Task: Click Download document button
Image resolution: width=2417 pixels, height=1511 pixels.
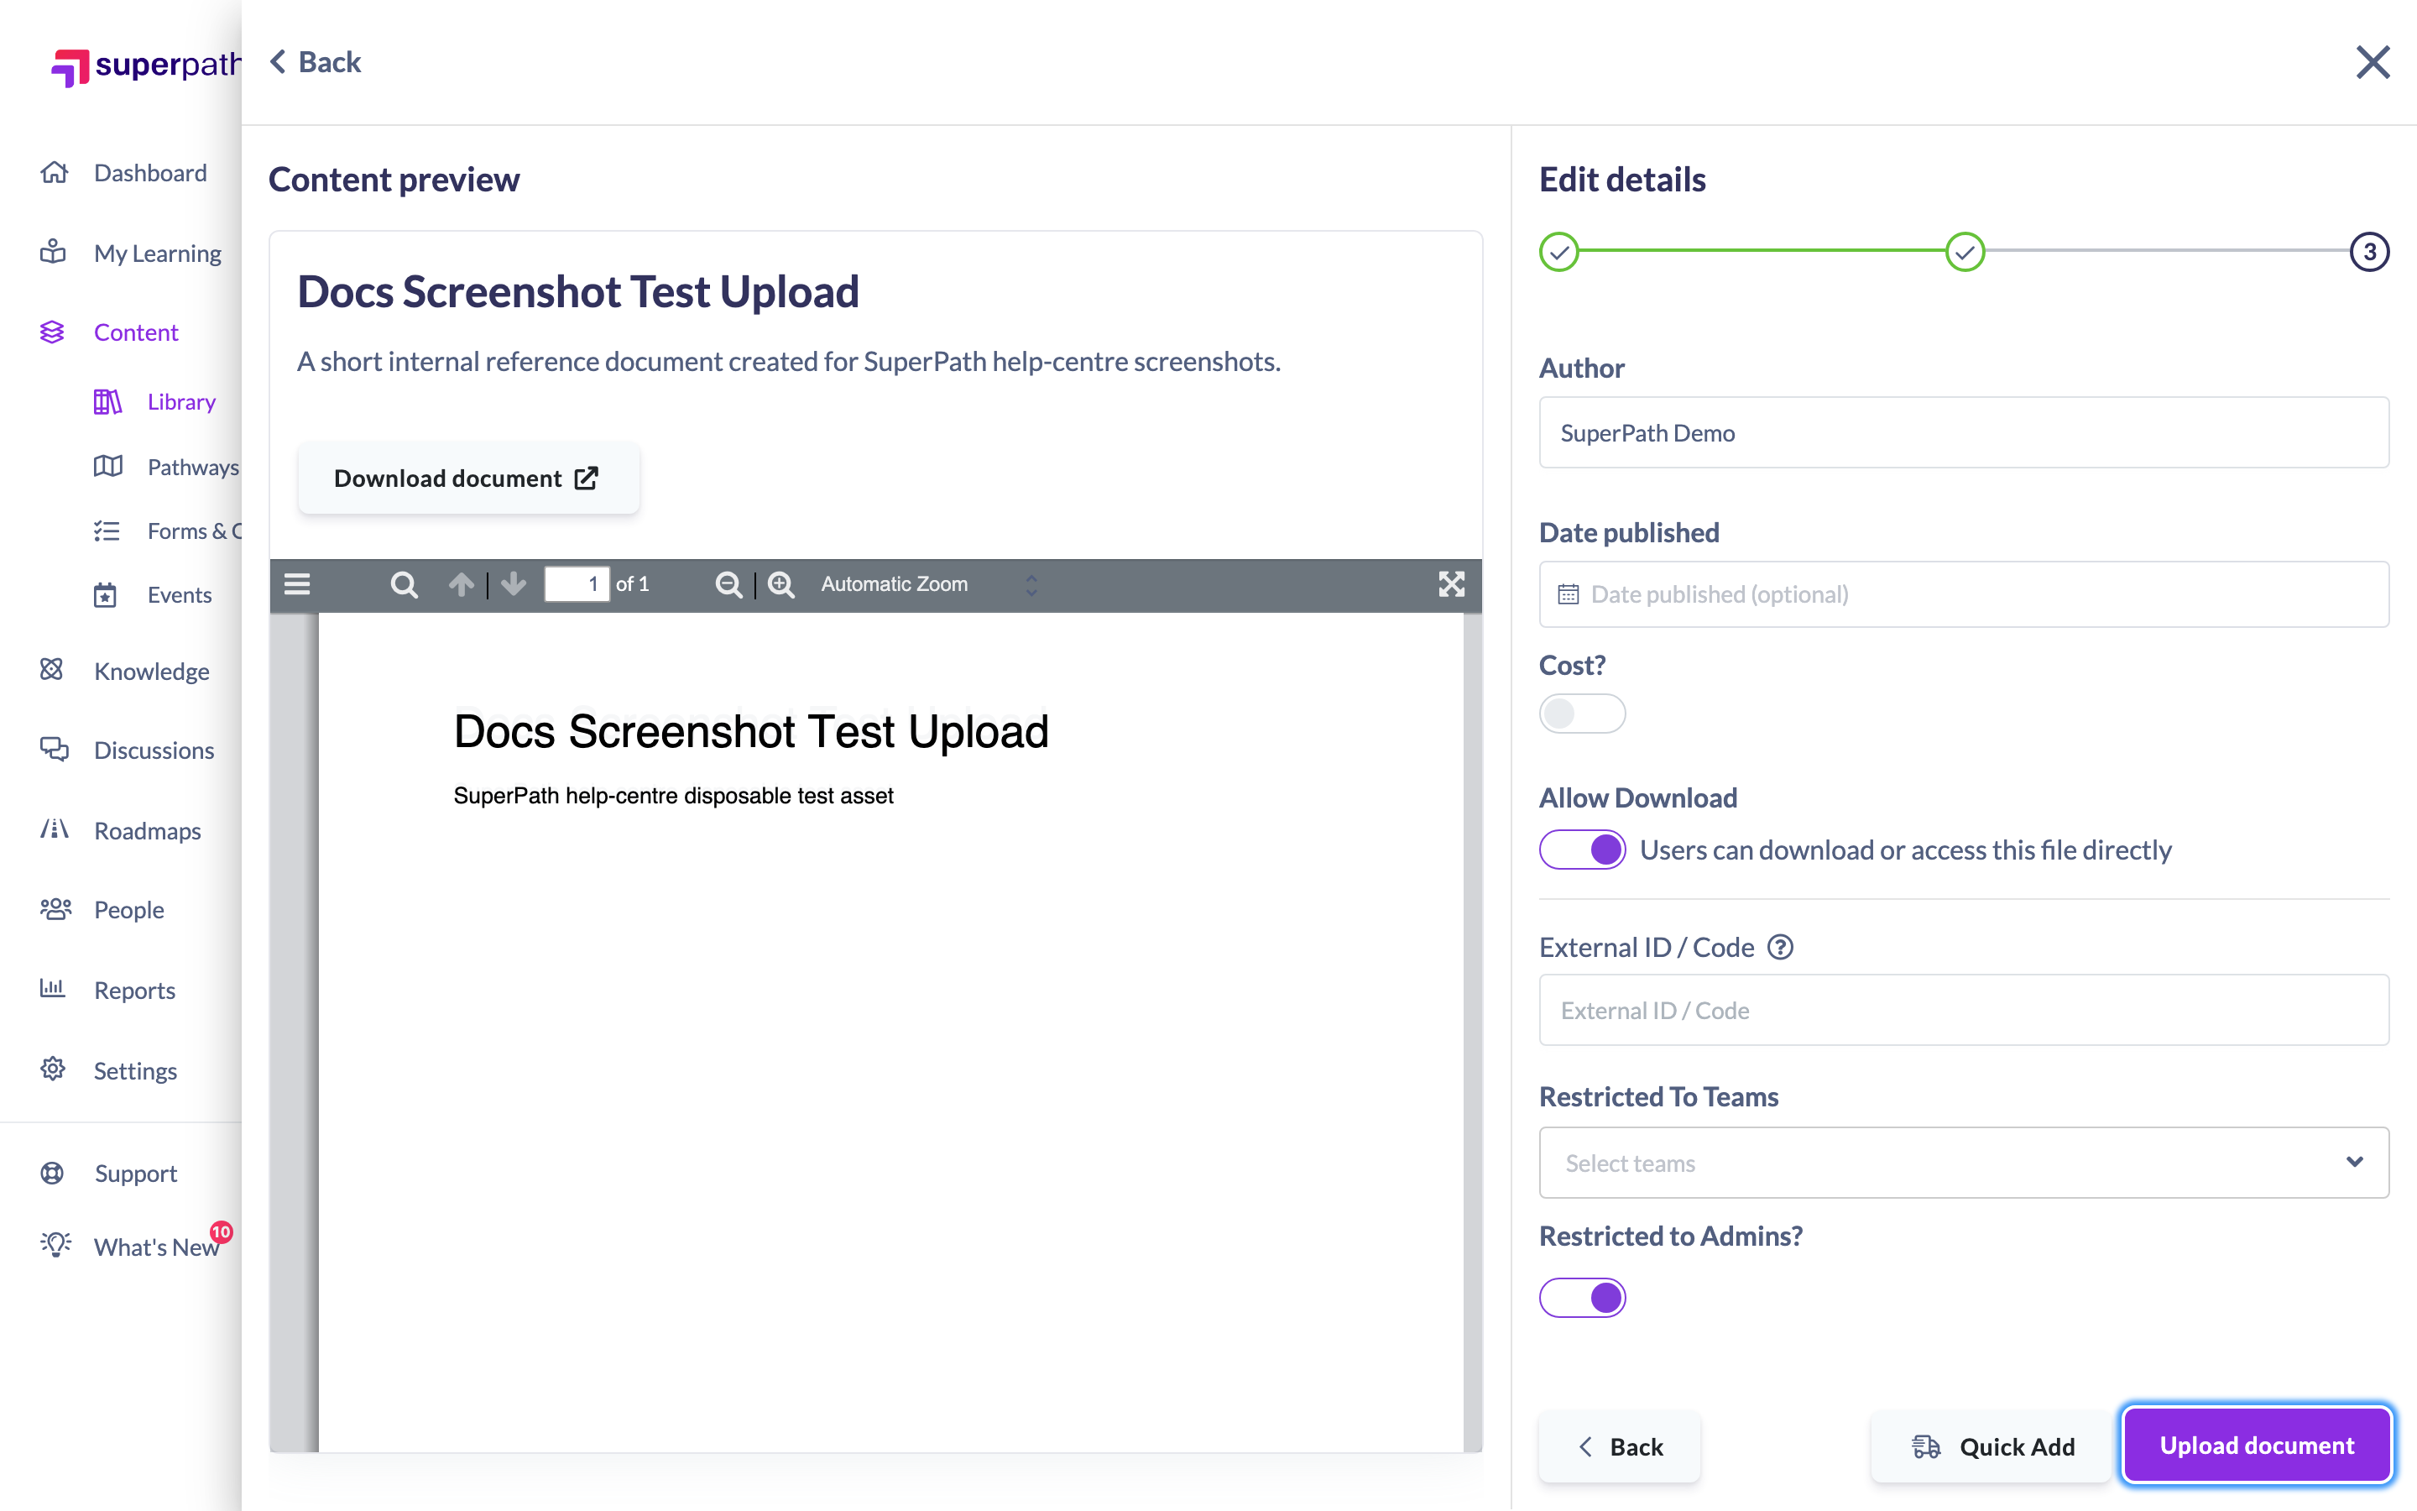Action: coord(468,478)
